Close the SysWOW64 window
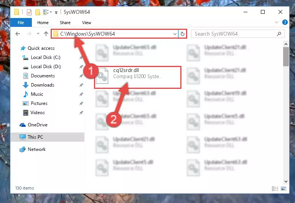Viewport: 295px width, 203px height. (280, 12)
